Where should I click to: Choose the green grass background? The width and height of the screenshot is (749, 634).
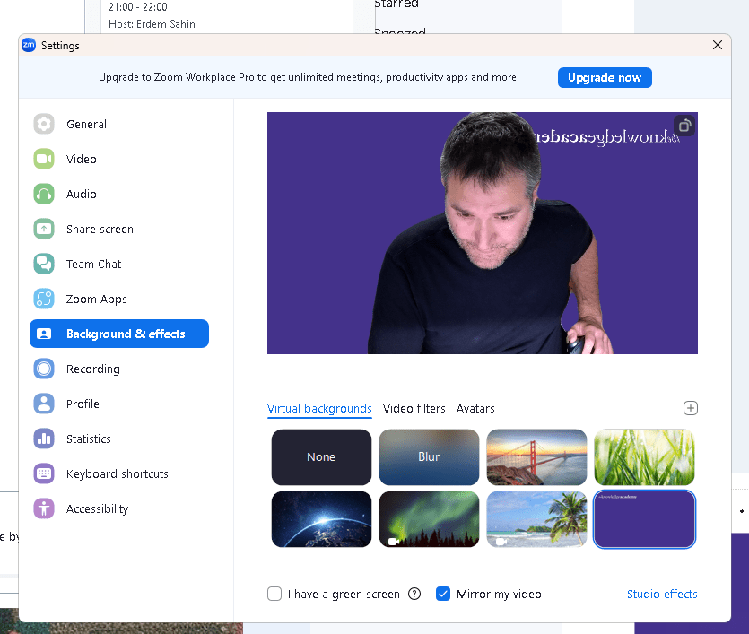(x=644, y=456)
